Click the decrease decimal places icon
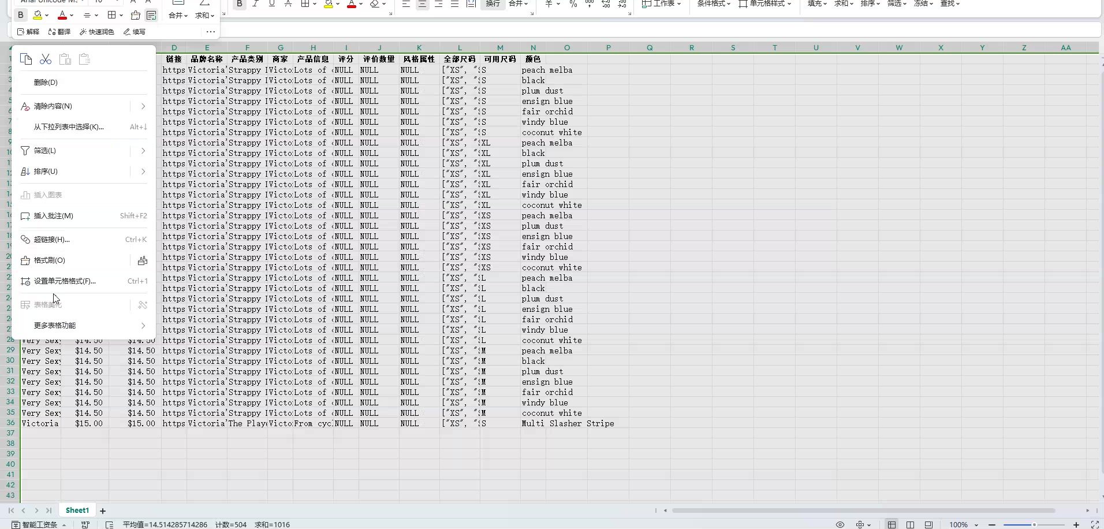1104x529 pixels. pos(622,3)
